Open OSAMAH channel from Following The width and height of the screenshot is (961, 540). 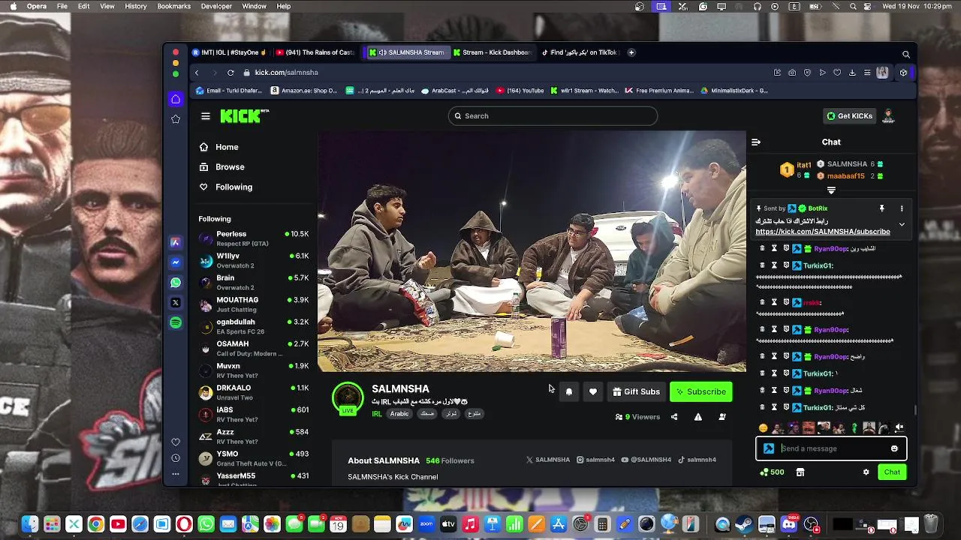click(x=254, y=348)
